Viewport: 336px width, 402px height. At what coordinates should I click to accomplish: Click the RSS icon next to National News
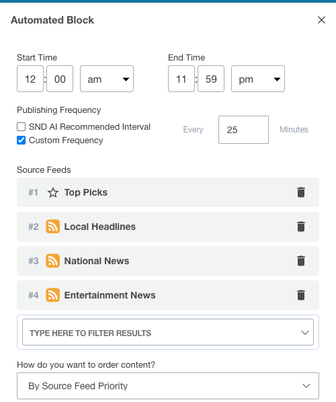53,261
